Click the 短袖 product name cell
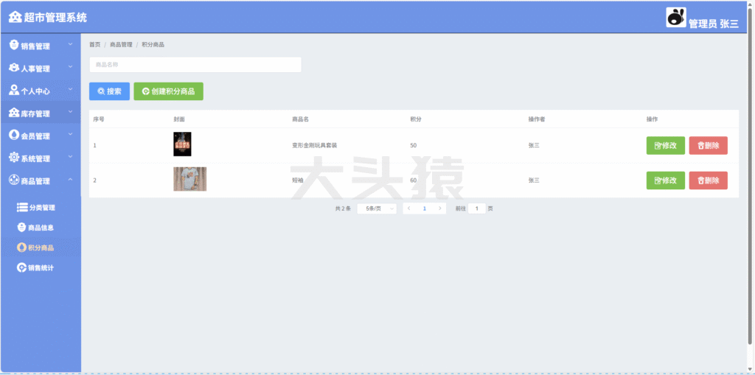The width and height of the screenshot is (755, 375). 298,181
